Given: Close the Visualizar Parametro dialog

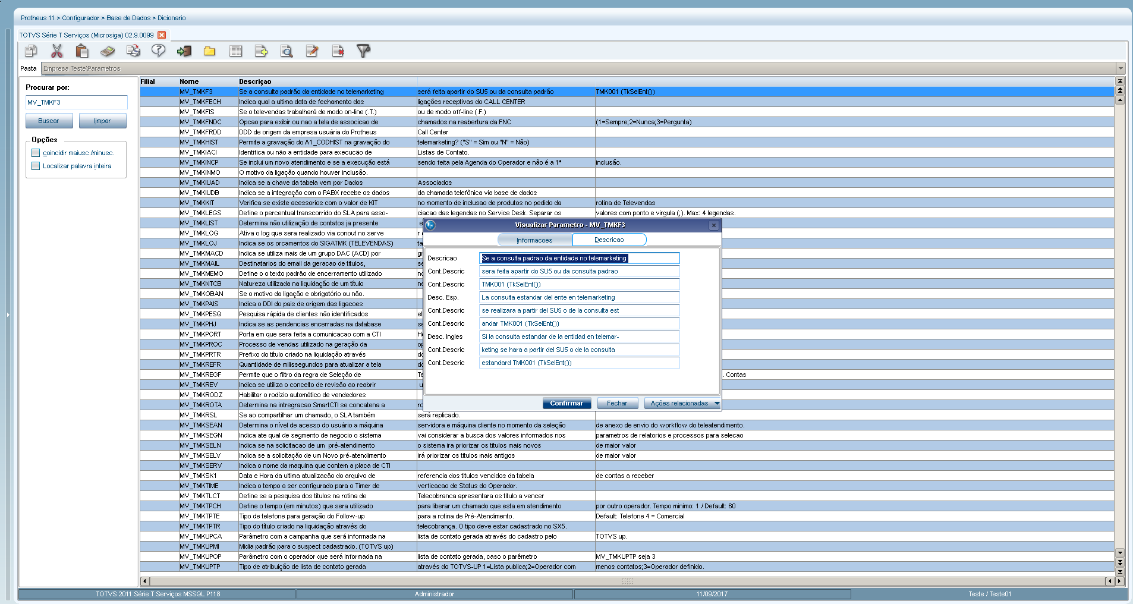Looking at the screenshot, I should (714, 225).
